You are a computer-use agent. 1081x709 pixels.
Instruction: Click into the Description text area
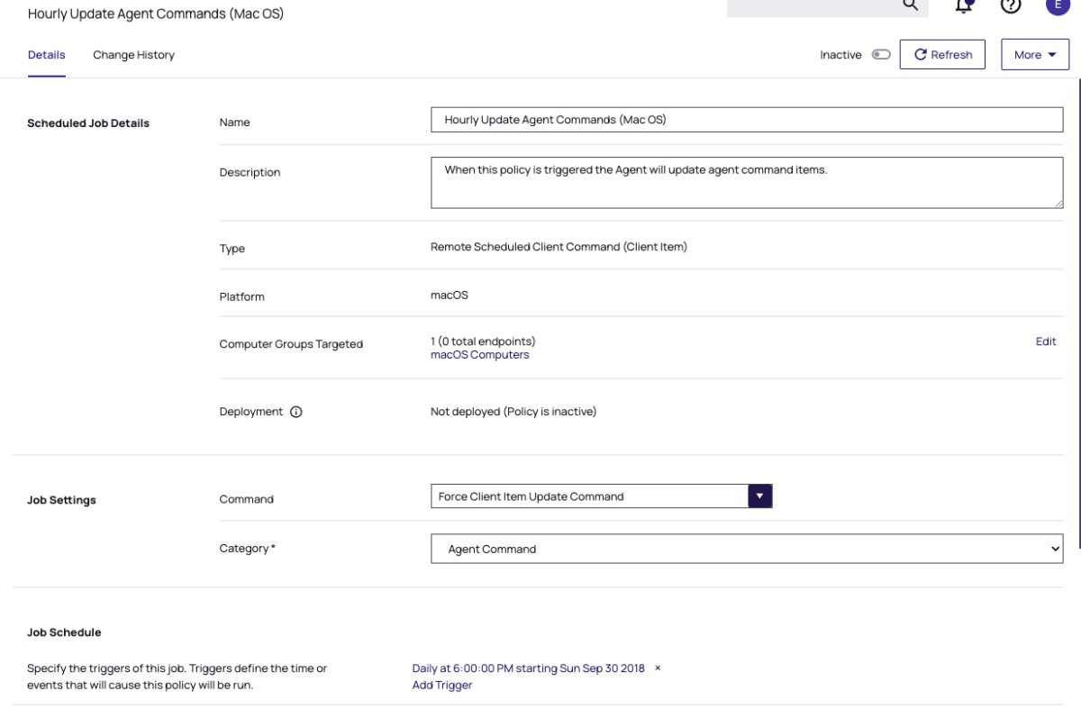[x=746, y=183]
